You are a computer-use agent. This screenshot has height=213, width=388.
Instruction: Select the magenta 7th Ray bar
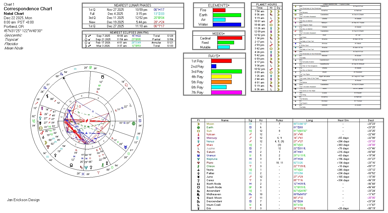[226, 93]
